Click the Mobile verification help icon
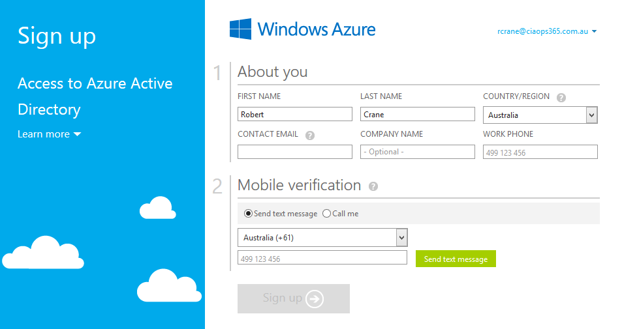Image resolution: width=622 pixels, height=329 pixels. point(373,186)
